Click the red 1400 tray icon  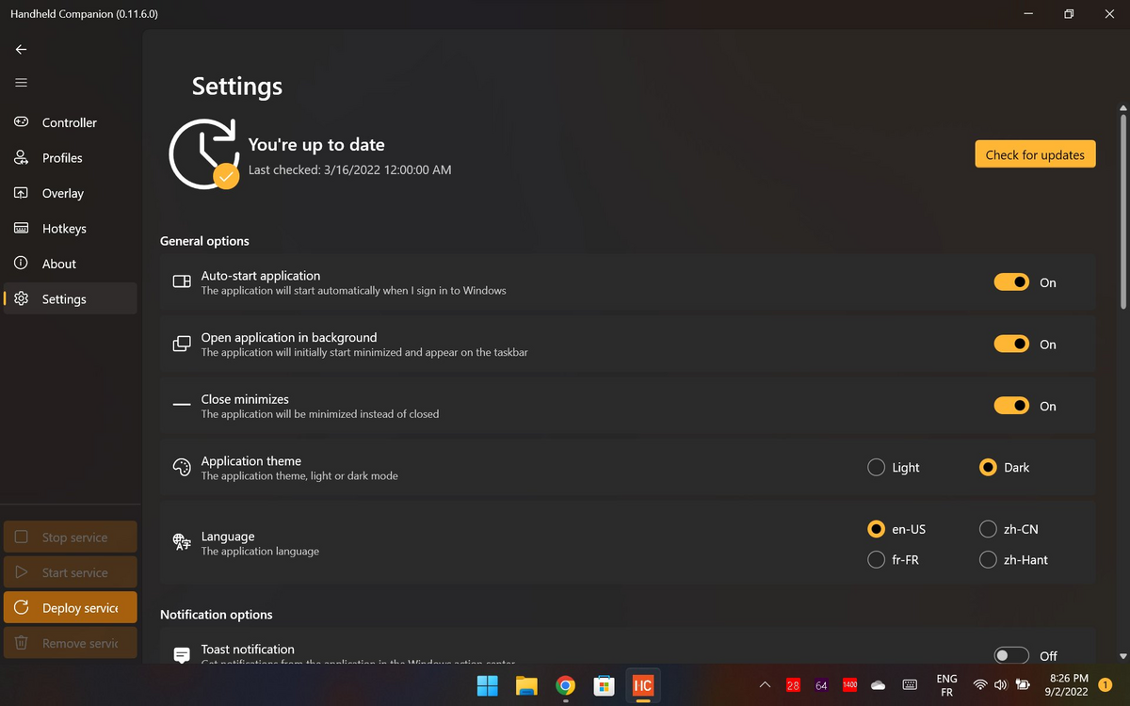coord(849,685)
